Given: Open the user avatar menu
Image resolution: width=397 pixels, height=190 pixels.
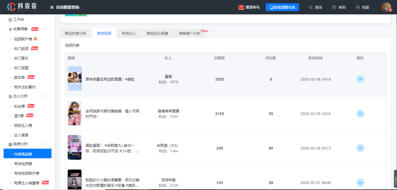Looking at the screenshot, I should coord(386,7).
